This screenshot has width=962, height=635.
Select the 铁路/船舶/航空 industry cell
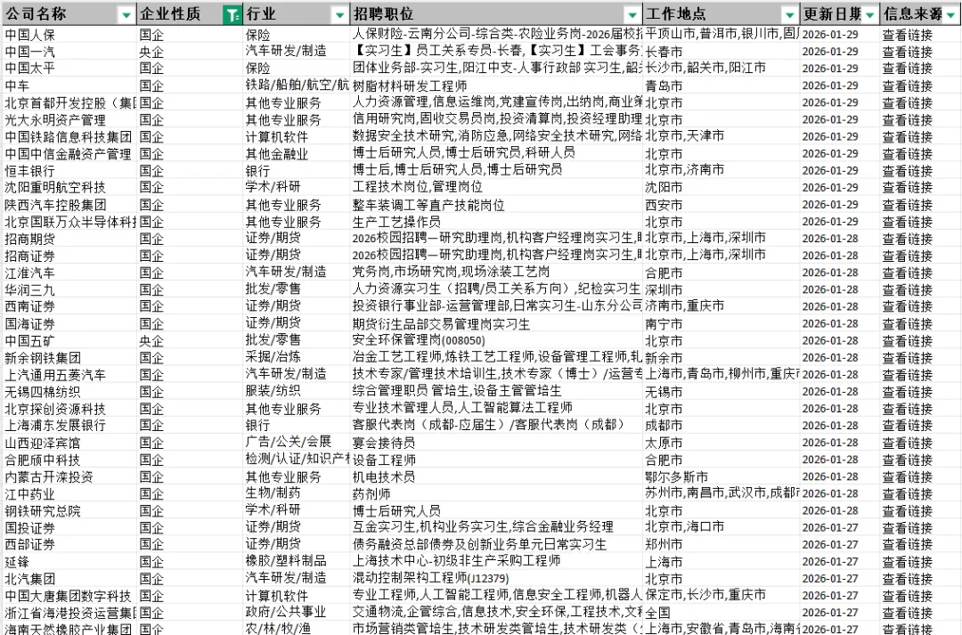click(x=297, y=85)
